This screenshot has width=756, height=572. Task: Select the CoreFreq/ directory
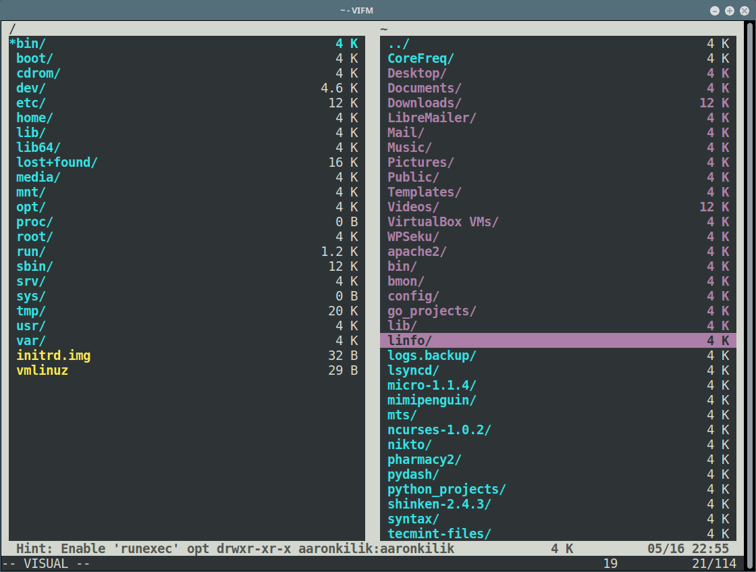pos(558,58)
